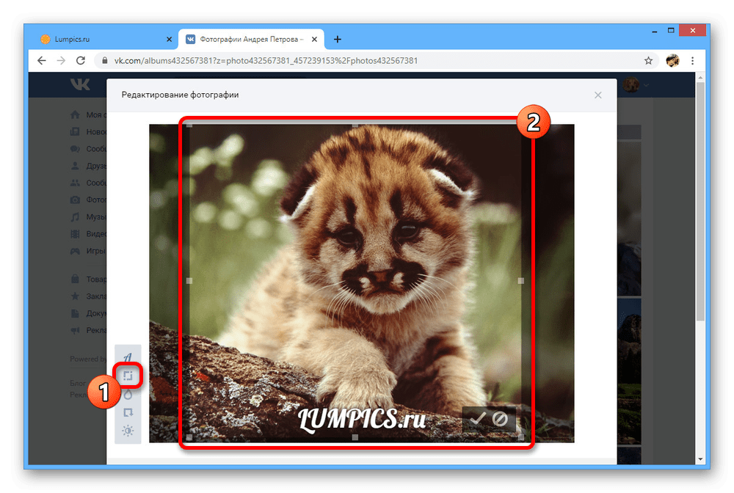Click the scrollbar down arrow
Screen dimensions: 734x493
point(700,459)
